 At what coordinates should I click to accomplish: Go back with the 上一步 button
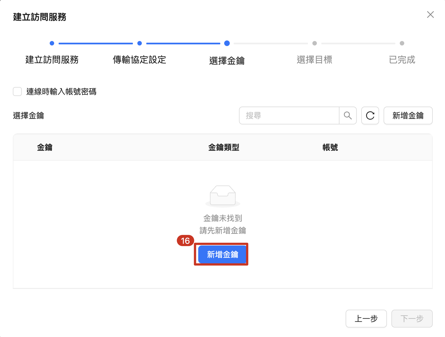pyautogui.click(x=366, y=319)
